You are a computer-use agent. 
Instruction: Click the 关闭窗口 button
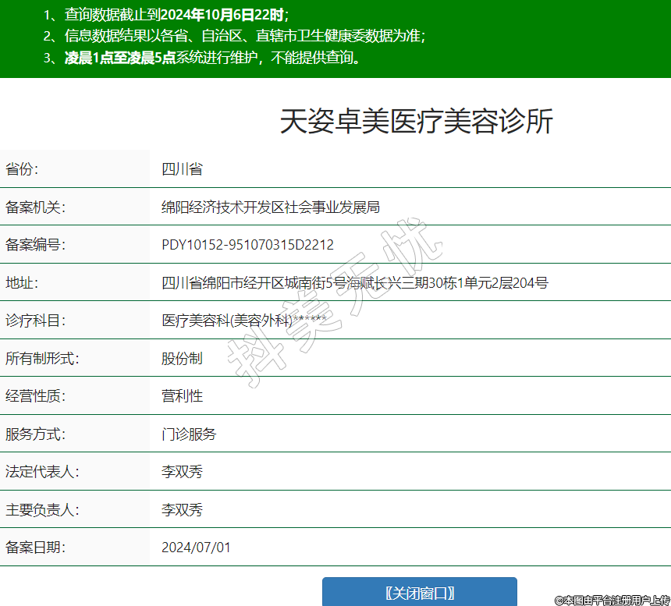pos(419,592)
